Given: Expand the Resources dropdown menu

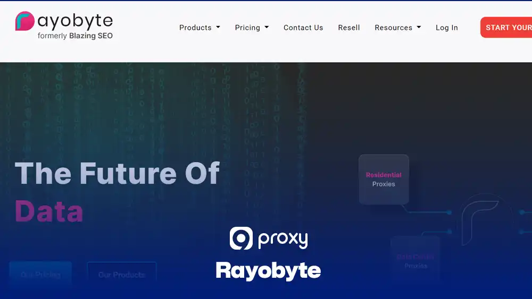Looking at the screenshot, I should coord(397,28).
